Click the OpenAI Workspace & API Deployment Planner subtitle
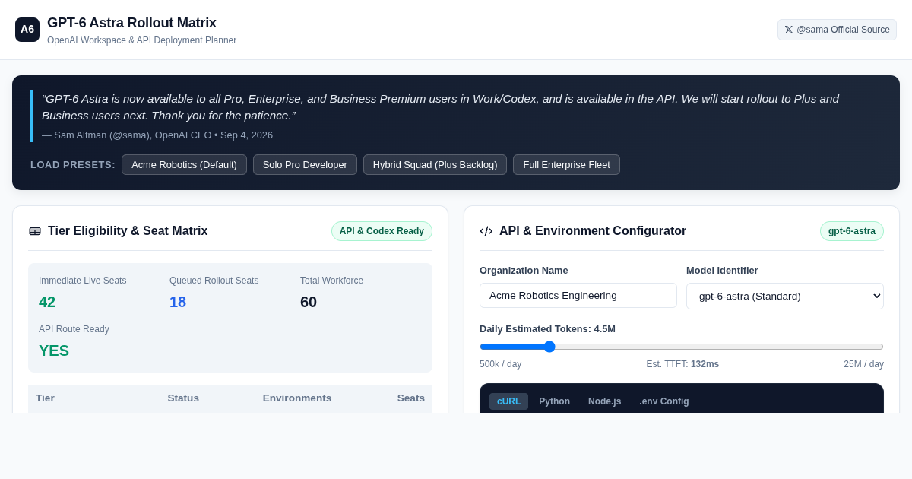 (x=141, y=40)
